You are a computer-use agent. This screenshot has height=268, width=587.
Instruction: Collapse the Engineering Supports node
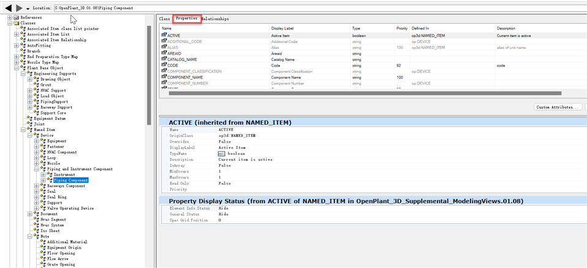23,74
